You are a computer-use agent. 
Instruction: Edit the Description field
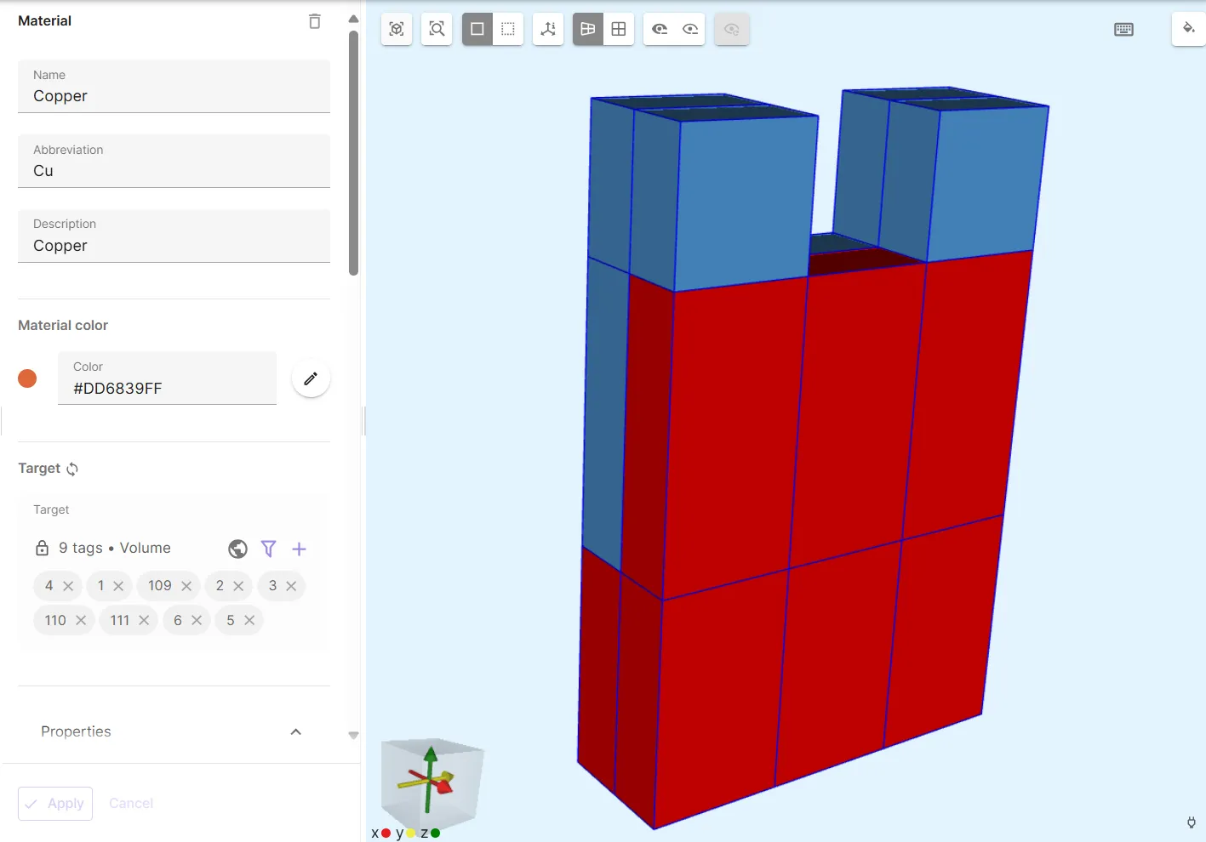[x=174, y=236]
